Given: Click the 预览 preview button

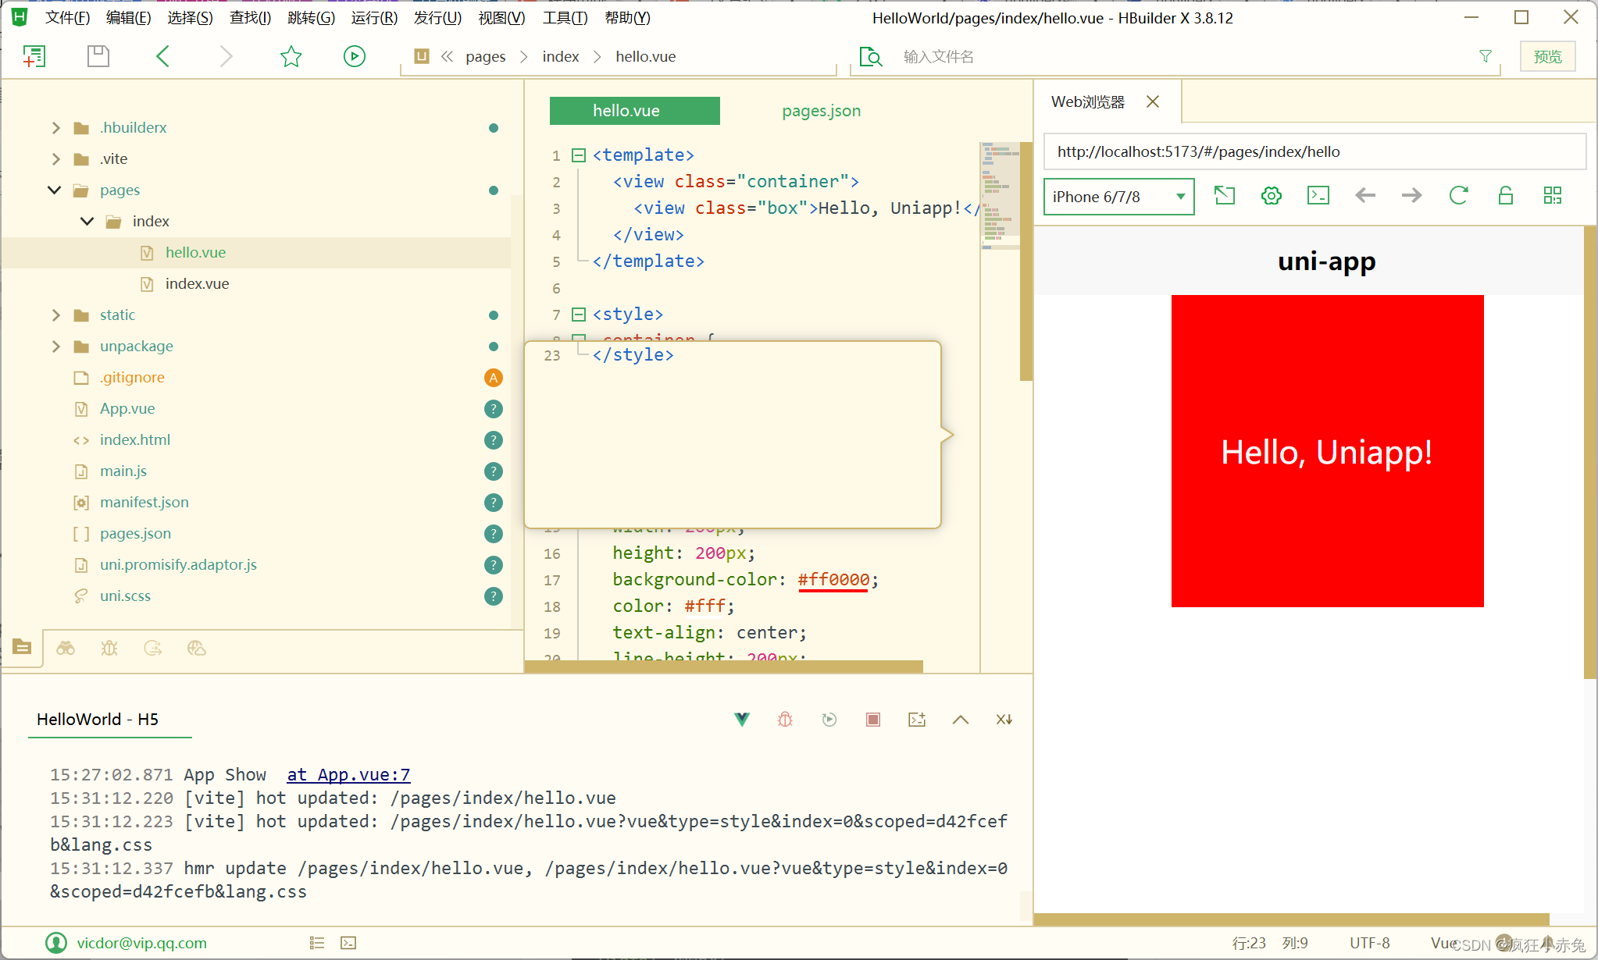Looking at the screenshot, I should pos(1547,56).
